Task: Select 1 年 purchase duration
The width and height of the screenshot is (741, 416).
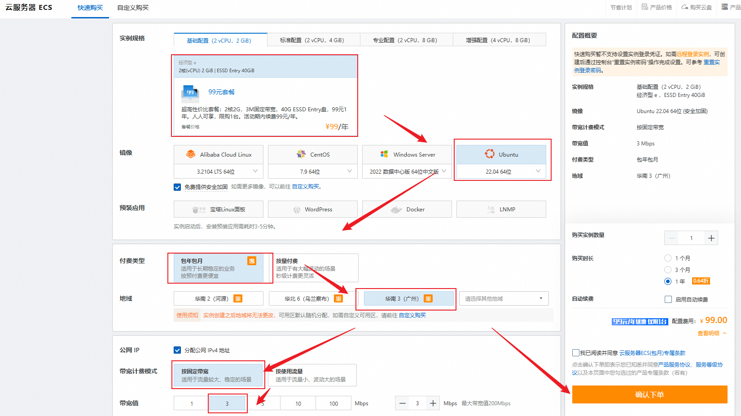Action: (x=668, y=281)
